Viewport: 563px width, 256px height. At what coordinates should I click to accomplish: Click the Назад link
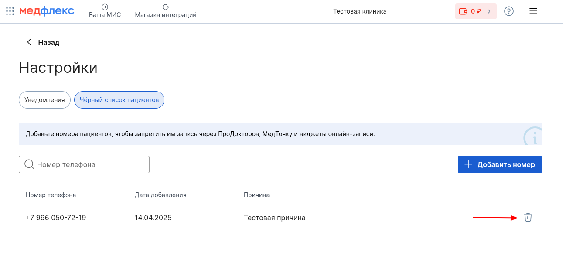48,42
